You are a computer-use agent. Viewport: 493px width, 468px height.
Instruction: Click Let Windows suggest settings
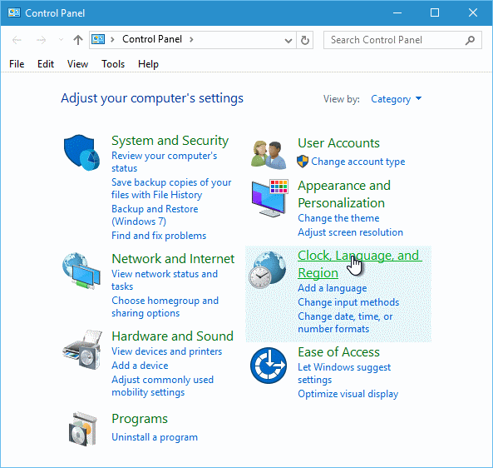344,373
